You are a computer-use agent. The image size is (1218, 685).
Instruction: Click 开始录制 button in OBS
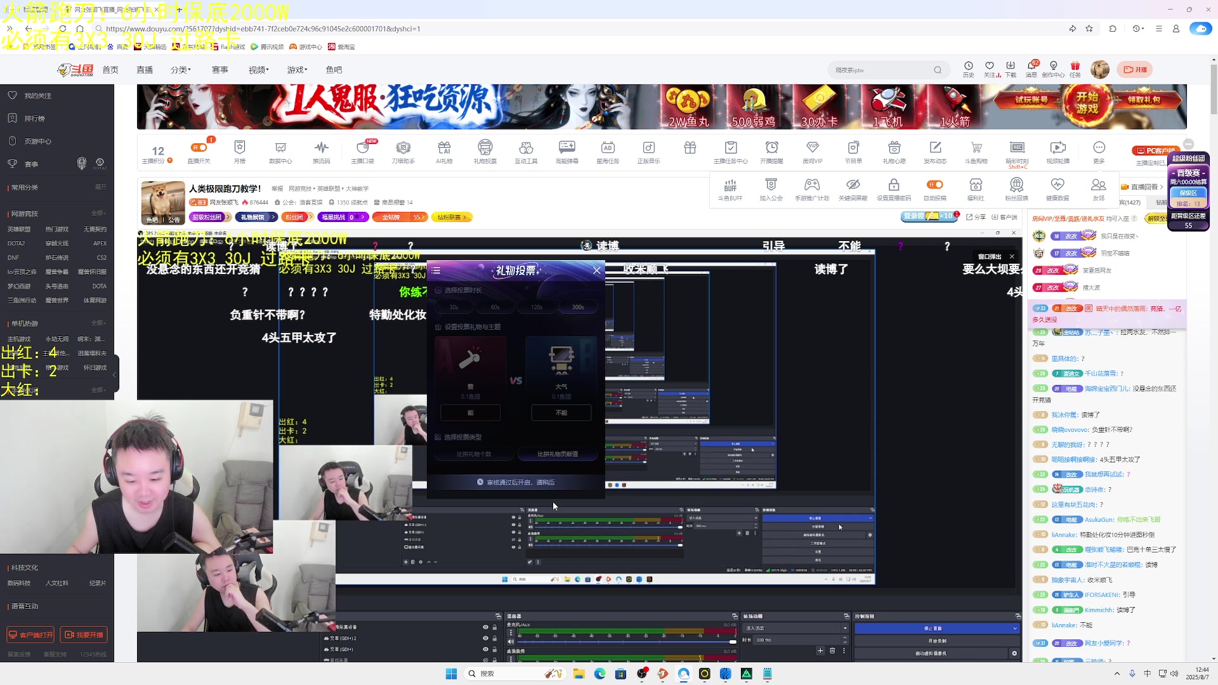click(937, 641)
